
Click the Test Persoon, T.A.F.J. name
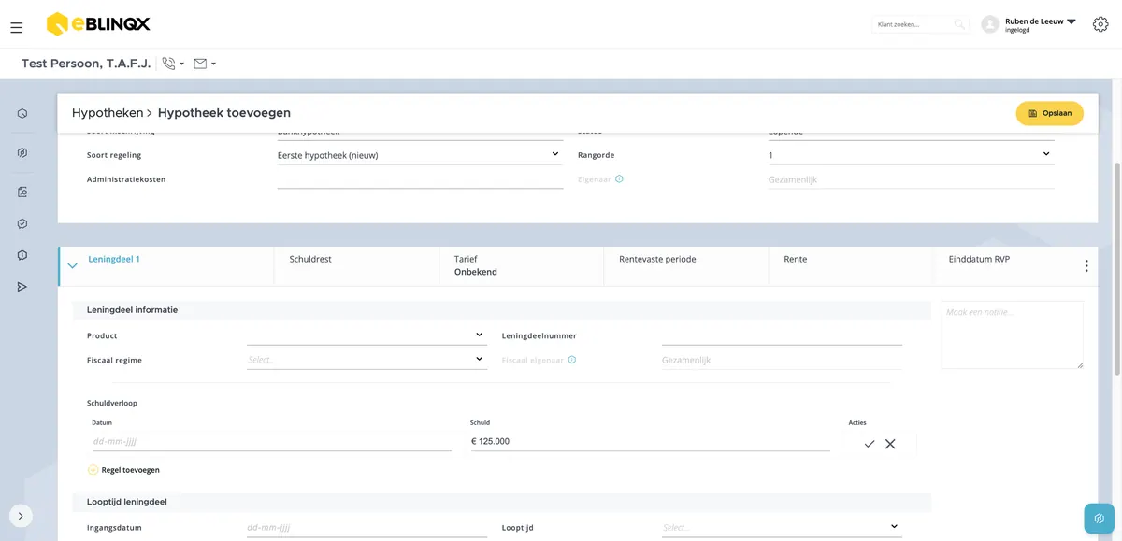click(86, 64)
